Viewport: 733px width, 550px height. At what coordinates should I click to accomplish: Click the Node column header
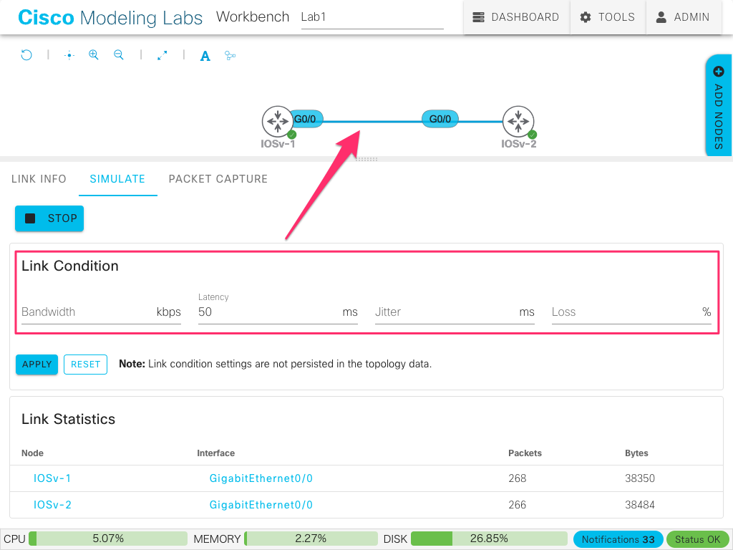tap(32, 453)
